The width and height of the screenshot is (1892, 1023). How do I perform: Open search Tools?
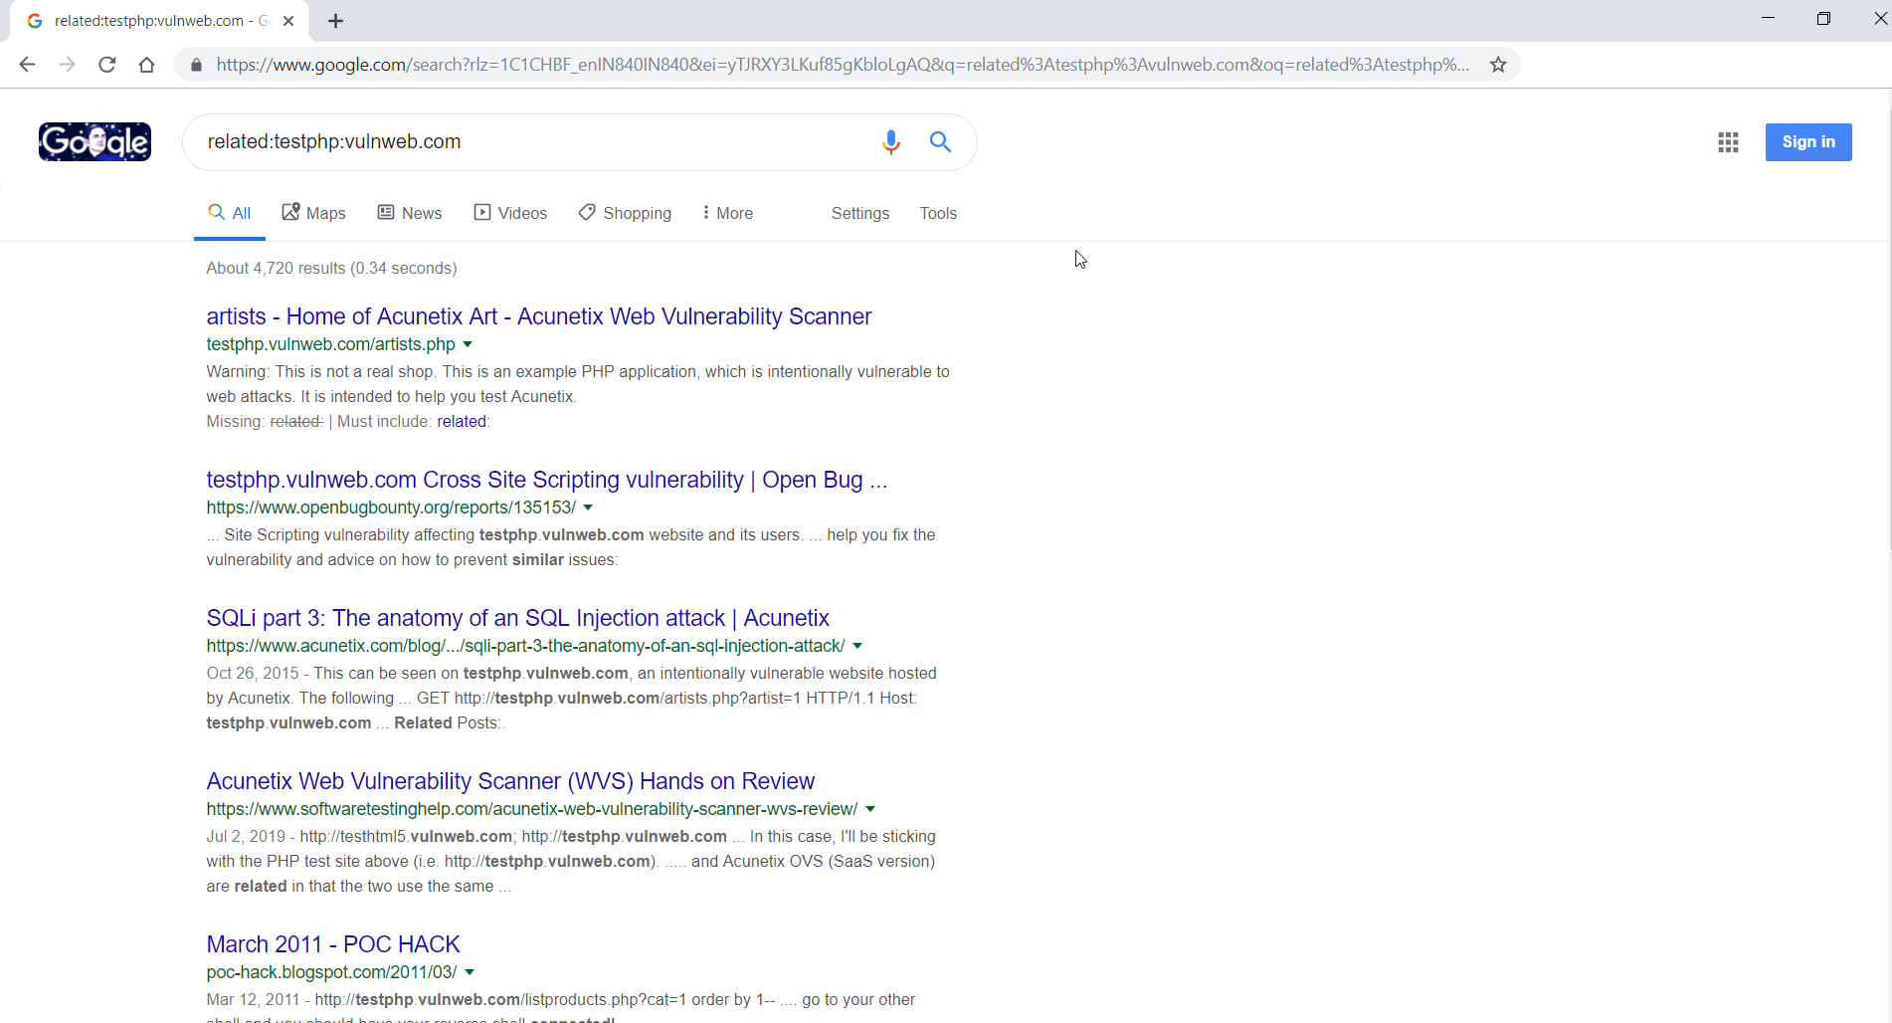(938, 213)
